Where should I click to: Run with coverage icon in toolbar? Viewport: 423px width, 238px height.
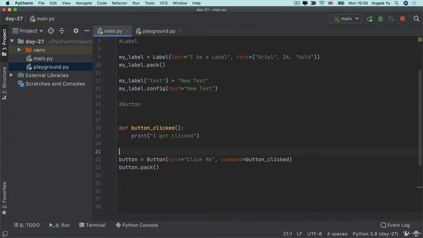[391, 19]
